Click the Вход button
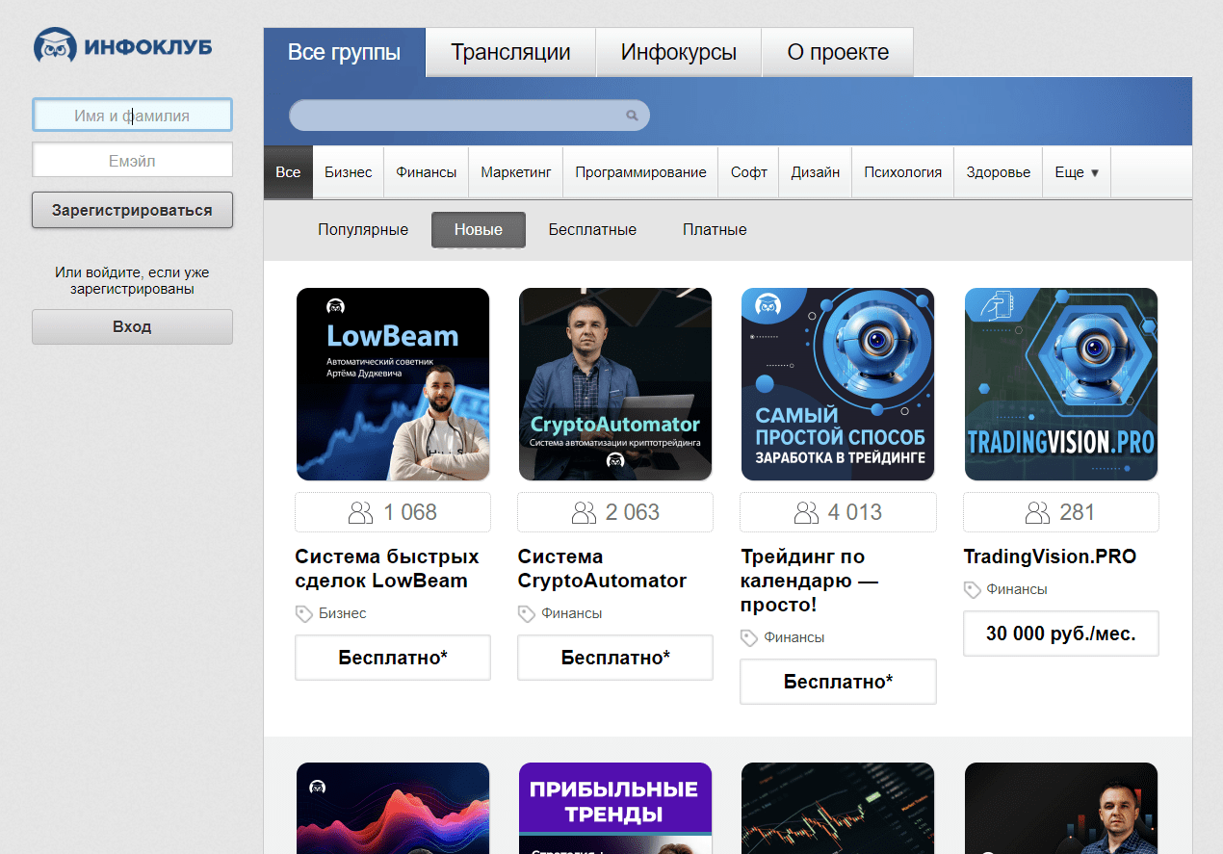 (132, 326)
